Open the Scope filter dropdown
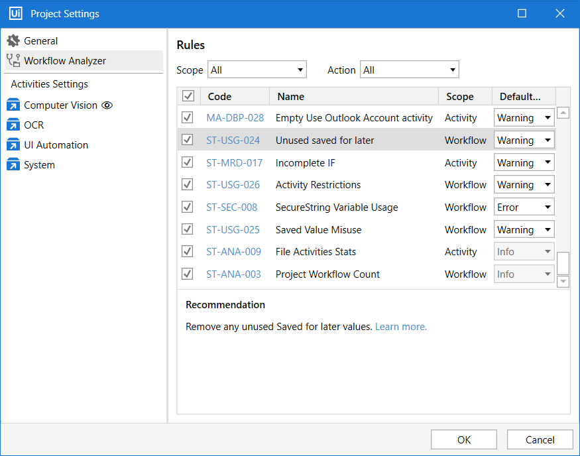Screen dimensions: 580x456 click(257, 70)
